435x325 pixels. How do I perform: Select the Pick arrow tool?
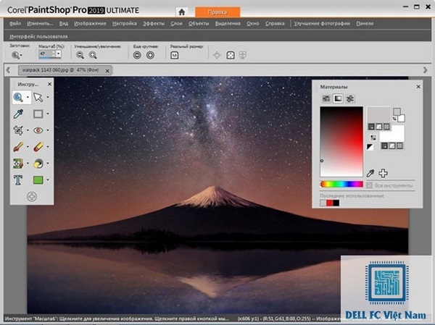pyautogui.click(x=38, y=97)
